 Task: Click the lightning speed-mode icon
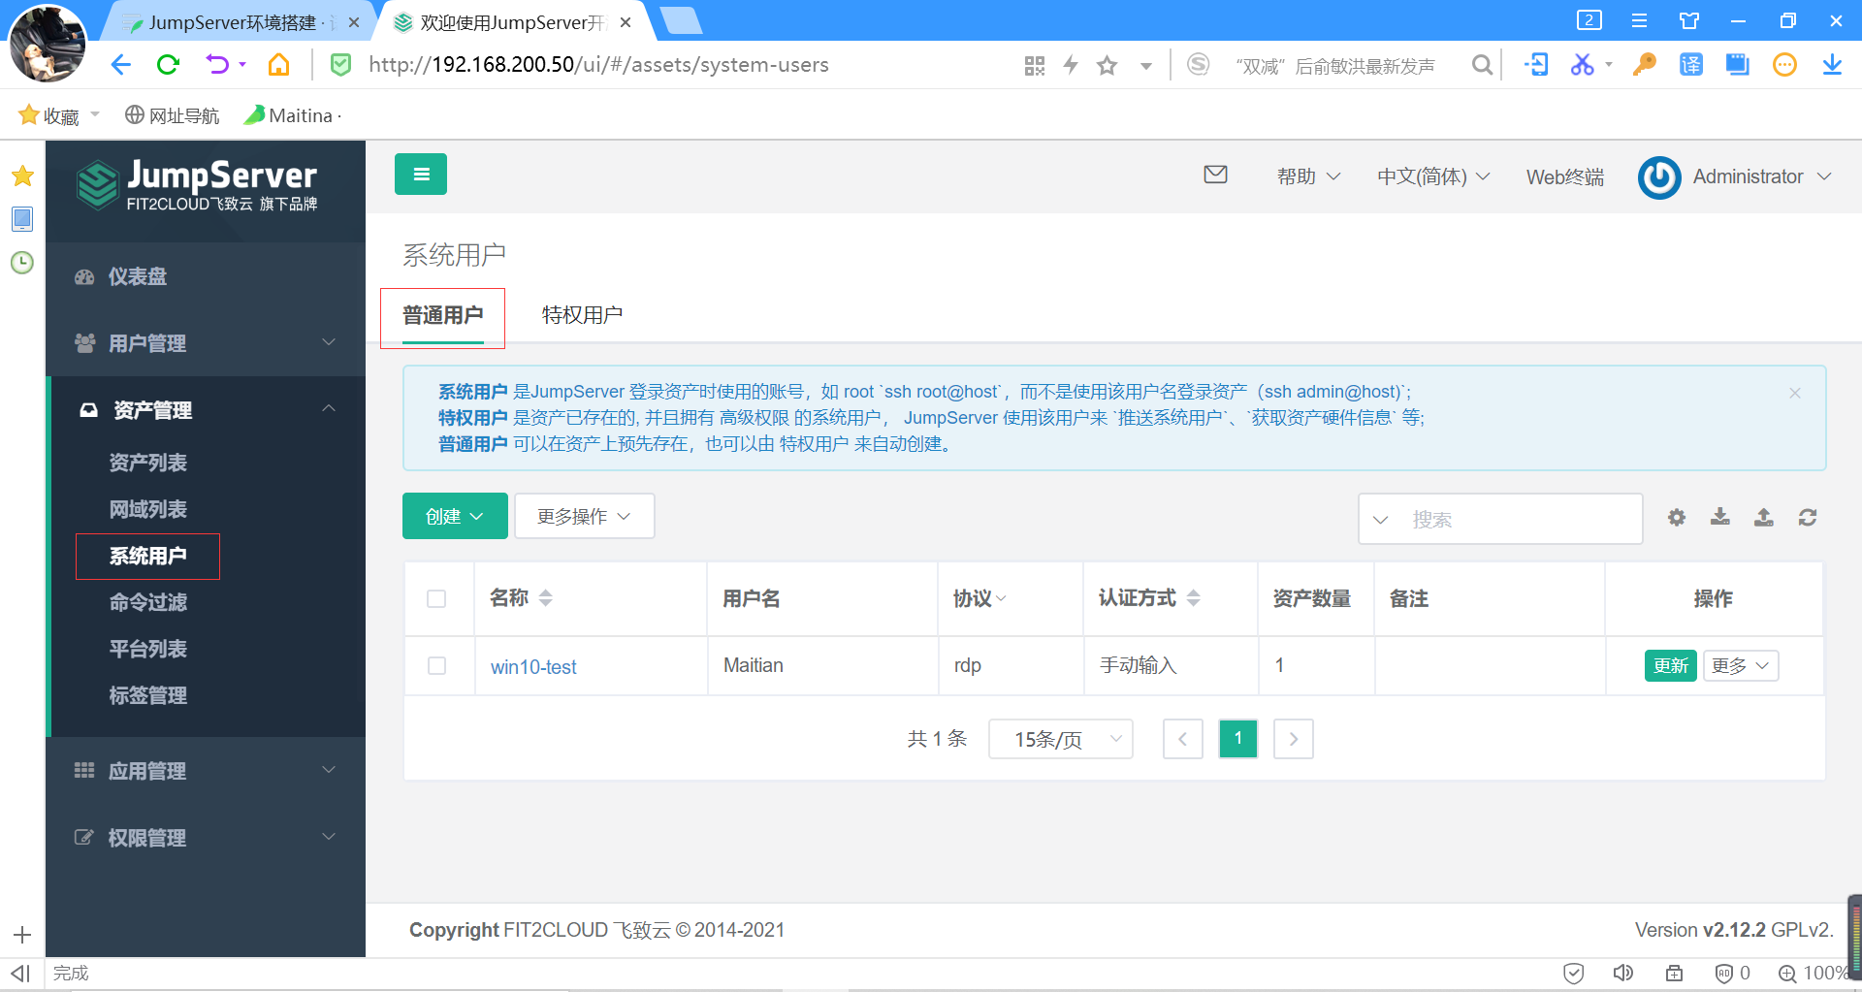click(x=1071, y=65)
